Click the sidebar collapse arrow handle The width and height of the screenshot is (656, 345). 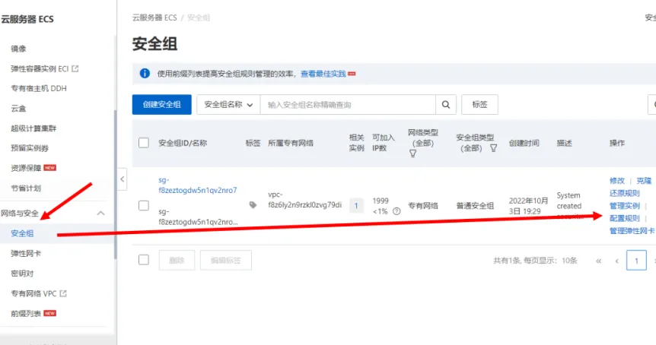point(123,179)
